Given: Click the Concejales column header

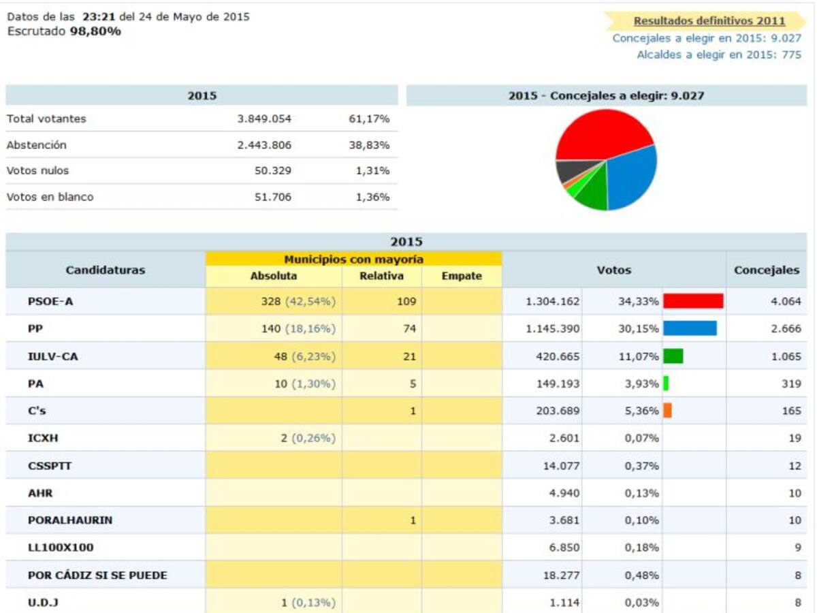Looking at the screenshot, I should click(767, 270).
